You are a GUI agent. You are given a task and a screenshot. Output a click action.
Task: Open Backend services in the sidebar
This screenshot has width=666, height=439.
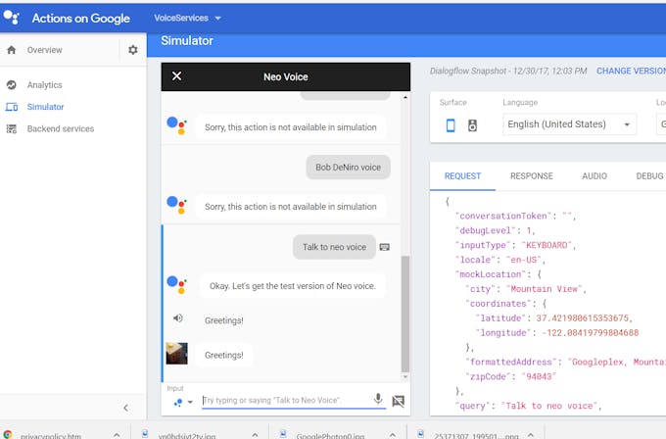[x=61, y=128]
